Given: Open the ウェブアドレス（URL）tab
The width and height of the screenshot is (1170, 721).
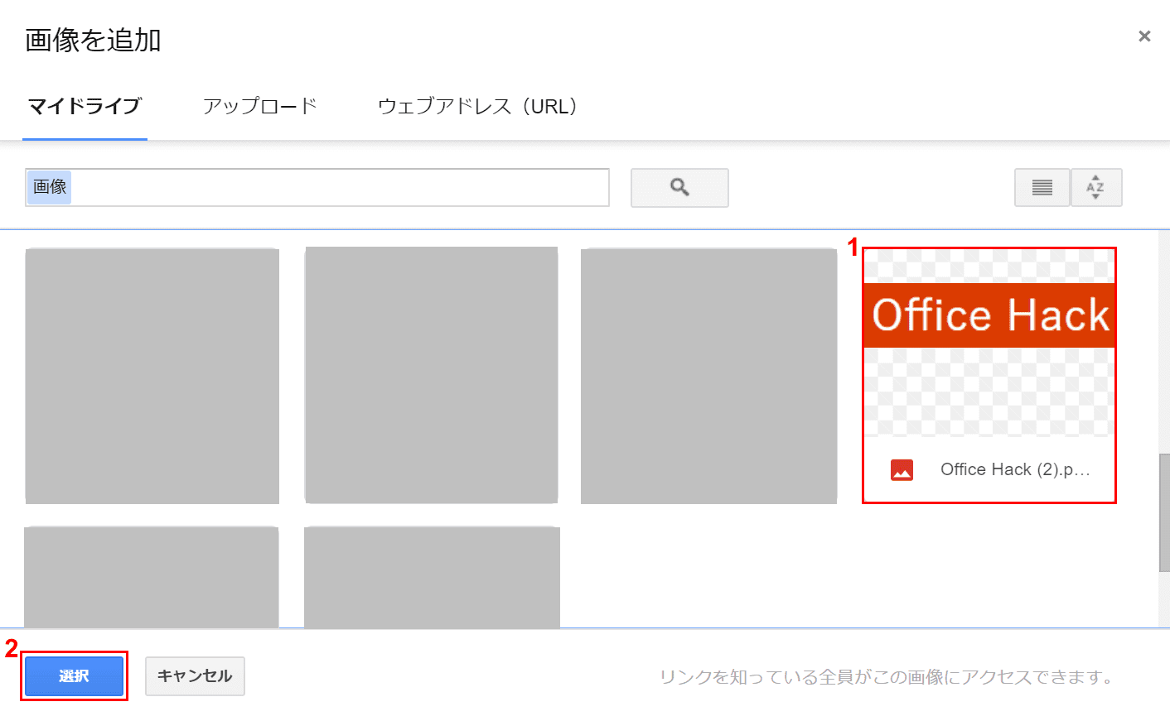Looking at the screenshot, I should pos(478,107).
